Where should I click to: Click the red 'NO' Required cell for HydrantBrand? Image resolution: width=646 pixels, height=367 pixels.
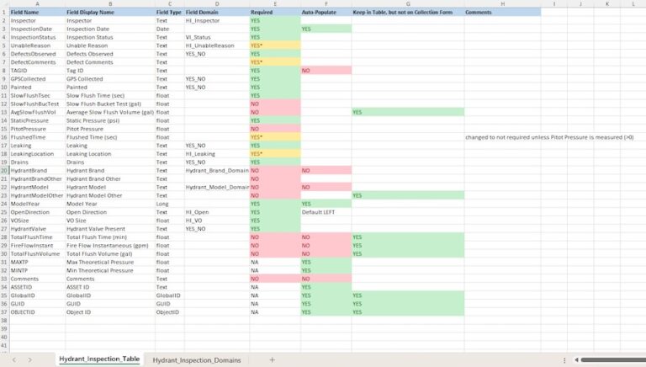coord(274,170)
